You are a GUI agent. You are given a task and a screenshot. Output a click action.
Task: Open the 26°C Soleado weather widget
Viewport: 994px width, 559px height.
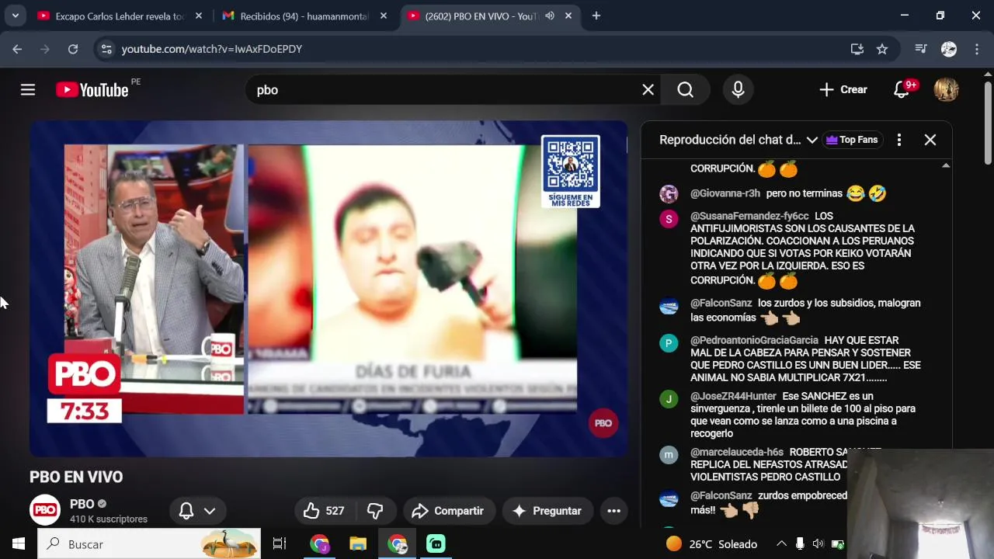(x=711, y=544)
